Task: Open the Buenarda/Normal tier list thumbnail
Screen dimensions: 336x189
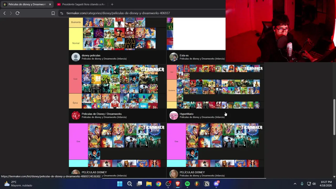Action: pos(117,34)
